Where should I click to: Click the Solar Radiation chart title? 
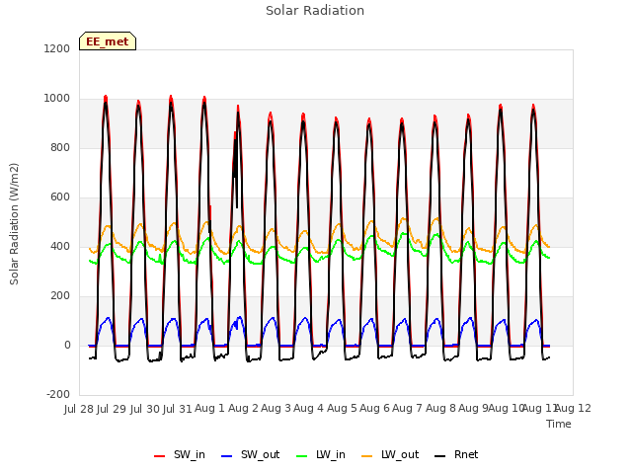[x=315, y=11]
